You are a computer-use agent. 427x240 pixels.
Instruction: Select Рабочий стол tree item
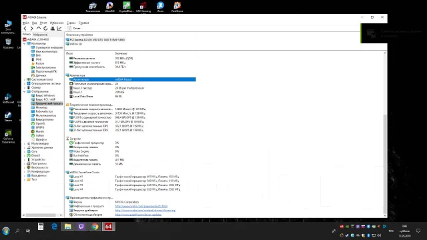coord(42,111)
